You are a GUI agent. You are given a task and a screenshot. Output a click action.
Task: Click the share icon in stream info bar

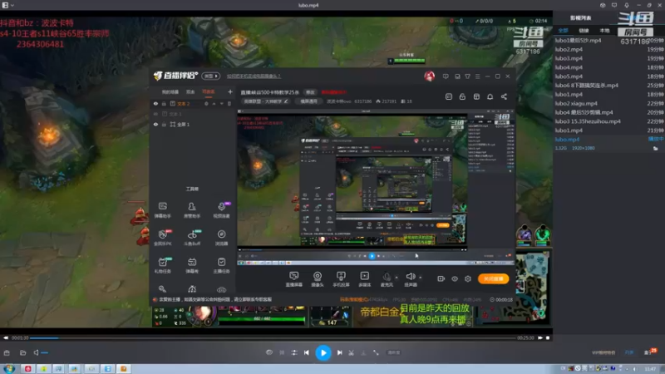tap(504, 96)
